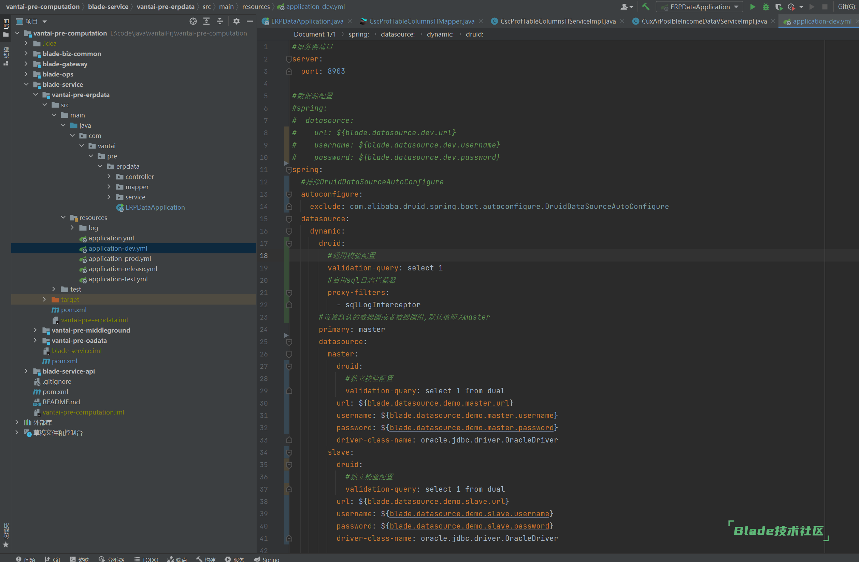
Task: Click line number 18 in gutter
Action: 264,255
